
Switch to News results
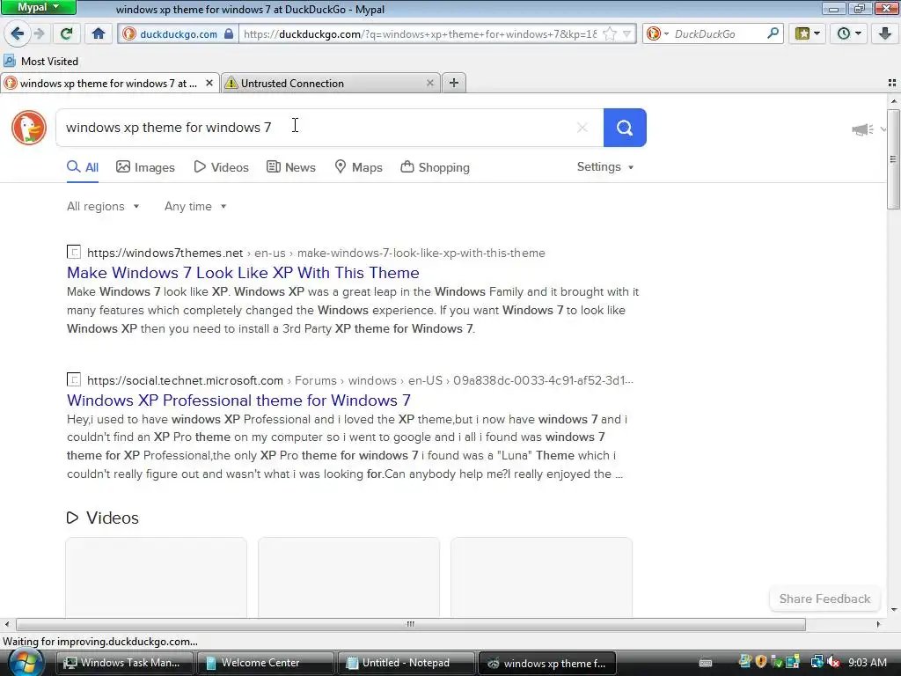coord(290,167)
